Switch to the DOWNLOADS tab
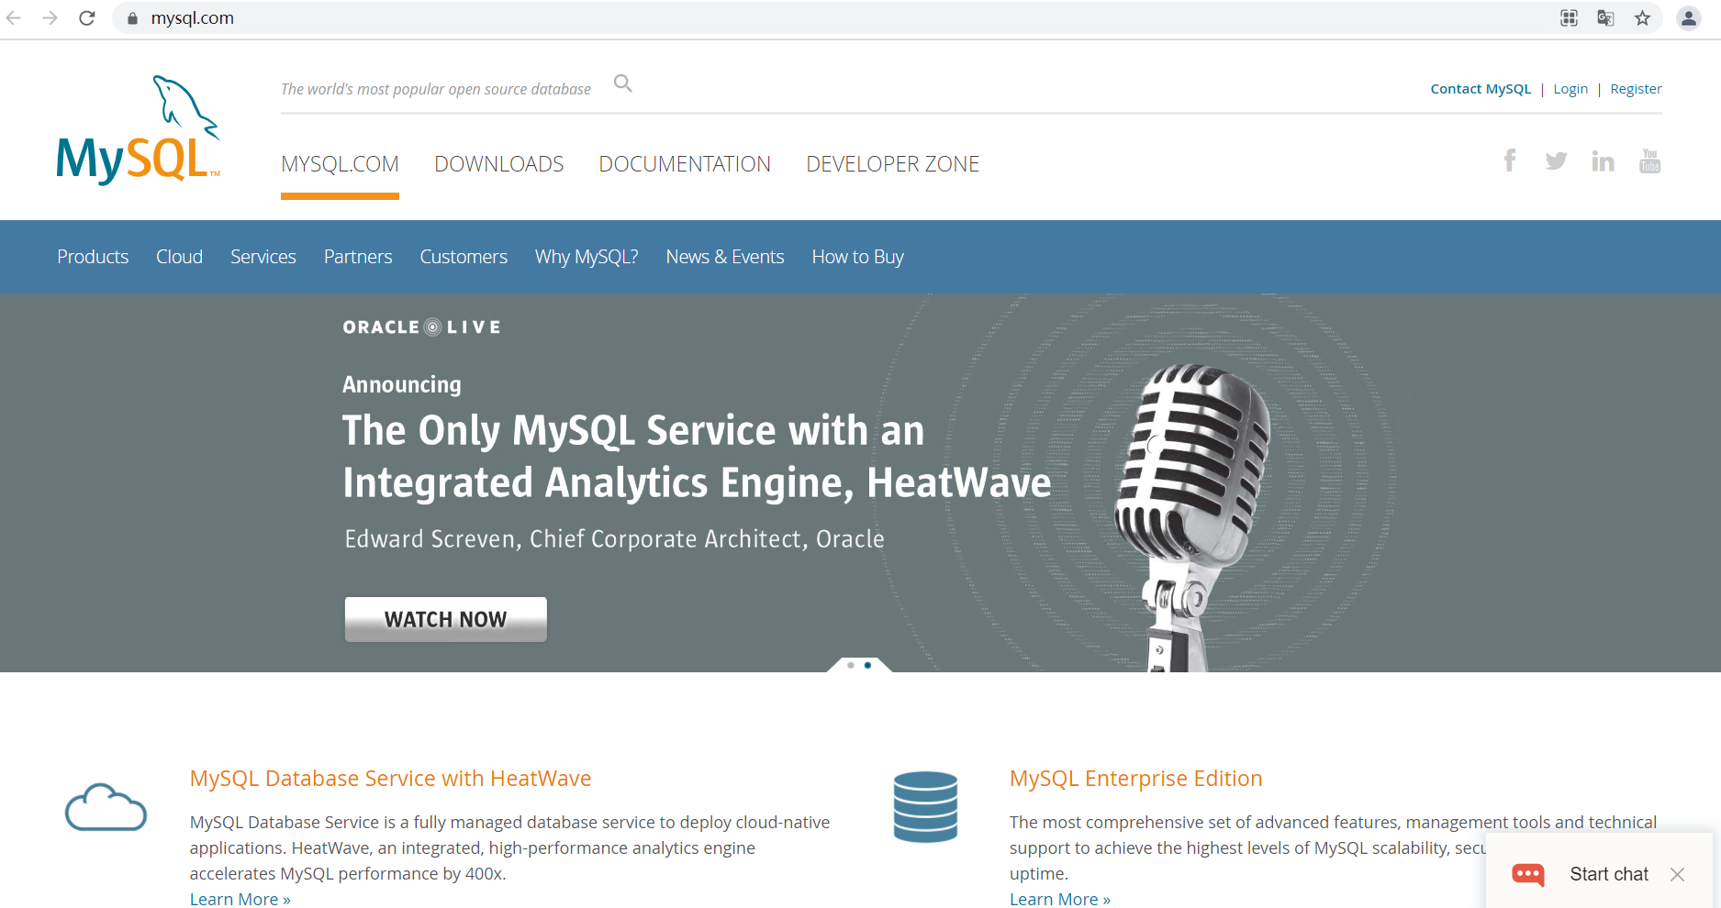This screenshot has height=908, width=1721. (x=498, y=163)
